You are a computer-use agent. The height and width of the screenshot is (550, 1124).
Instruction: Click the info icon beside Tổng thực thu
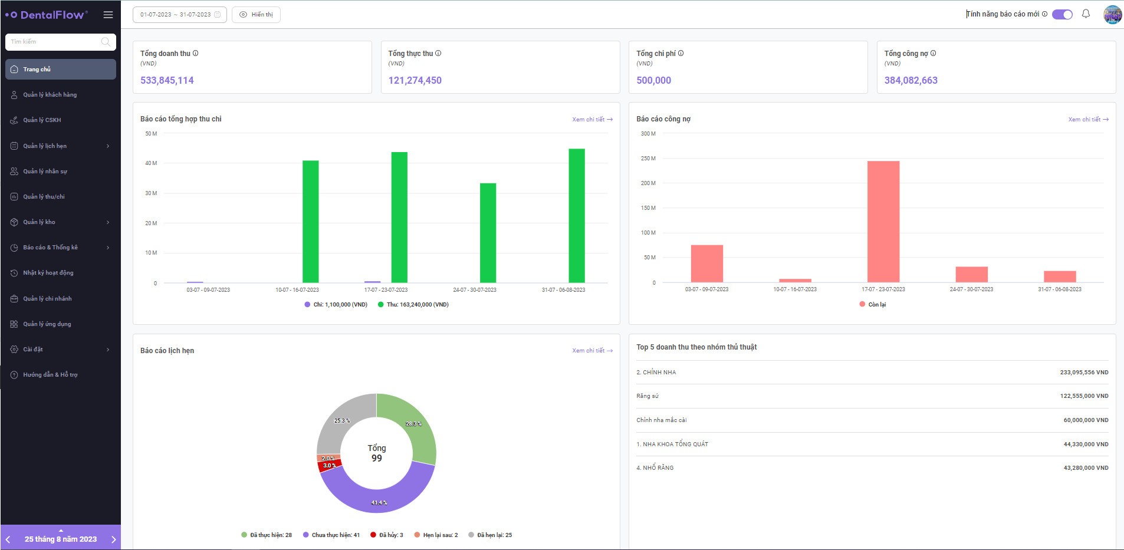click(438, 53)
